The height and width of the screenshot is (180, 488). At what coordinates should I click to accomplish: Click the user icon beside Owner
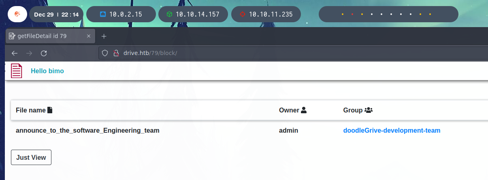tap(304, 110)
